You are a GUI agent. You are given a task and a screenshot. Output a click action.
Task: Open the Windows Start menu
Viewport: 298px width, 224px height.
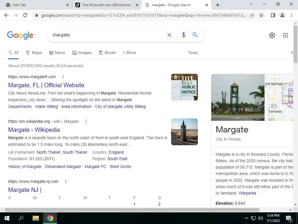tap(7, 218)
